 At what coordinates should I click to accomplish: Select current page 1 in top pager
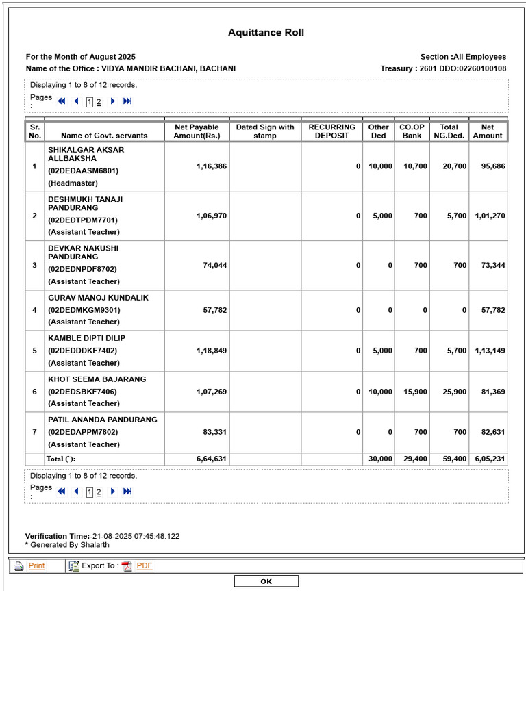(90, 102)
